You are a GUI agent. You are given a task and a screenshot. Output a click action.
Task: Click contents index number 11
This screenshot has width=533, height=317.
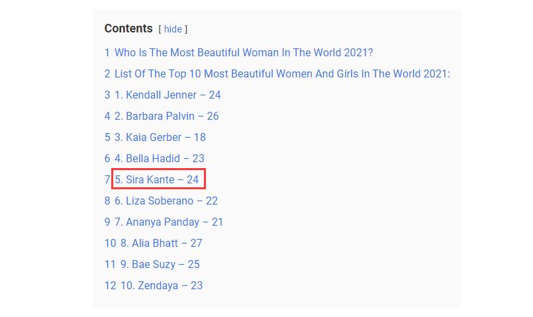click(x=110, y=265)
